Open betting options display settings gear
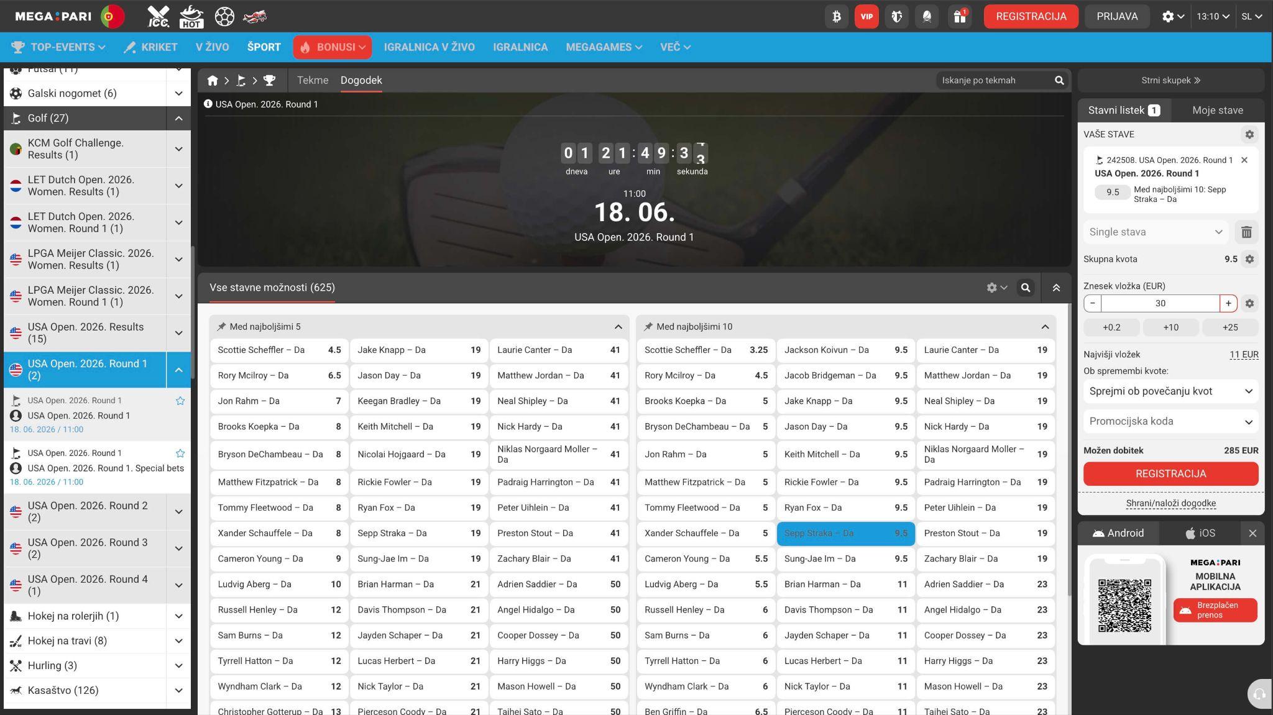 pyautogui.click(x=996, y=288)
